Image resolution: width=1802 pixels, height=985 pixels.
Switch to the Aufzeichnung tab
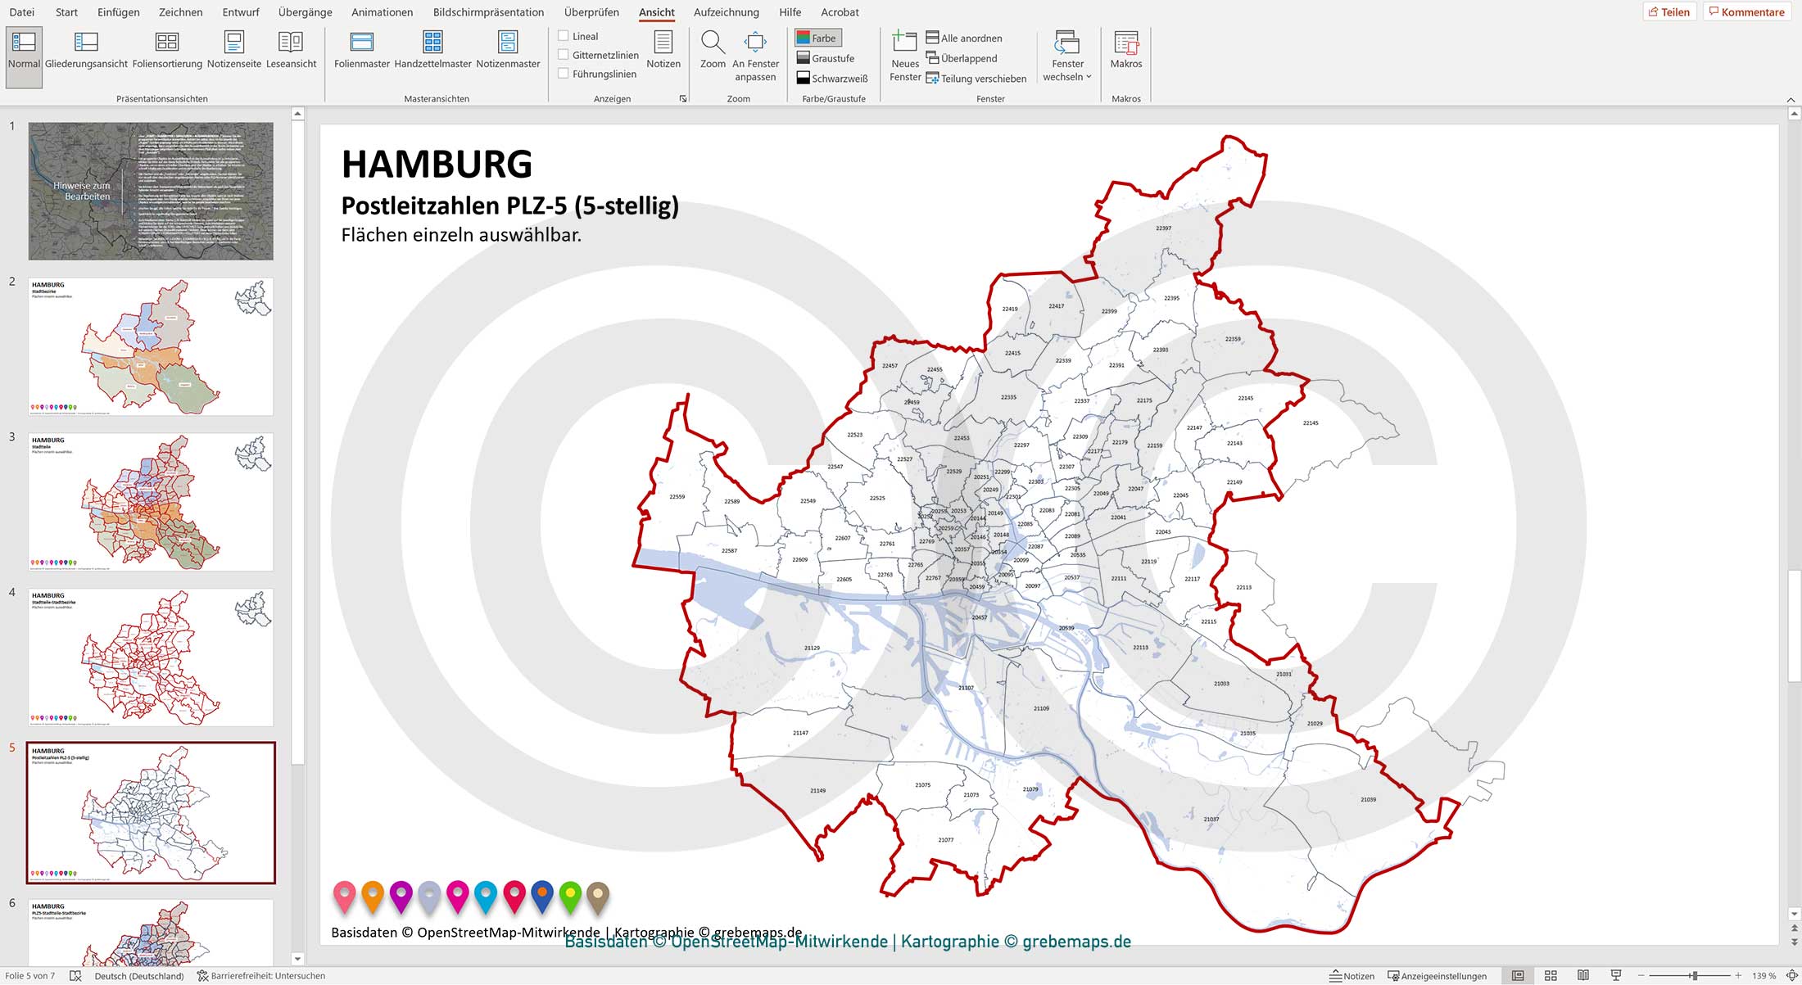click(724, 12)
